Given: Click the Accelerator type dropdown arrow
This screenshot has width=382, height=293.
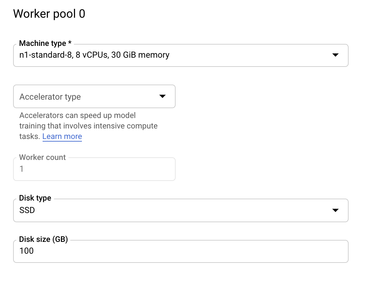Looking at the screenshot, I should click(163, 96).
